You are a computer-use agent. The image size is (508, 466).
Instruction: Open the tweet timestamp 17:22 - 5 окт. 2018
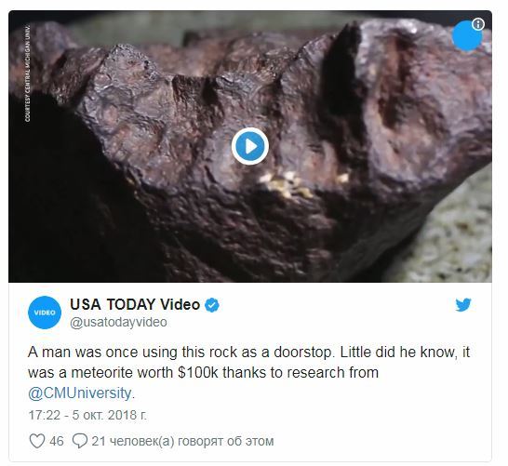(87, 415)
